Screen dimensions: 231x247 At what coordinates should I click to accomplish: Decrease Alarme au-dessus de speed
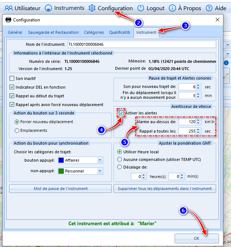[198, 123]
